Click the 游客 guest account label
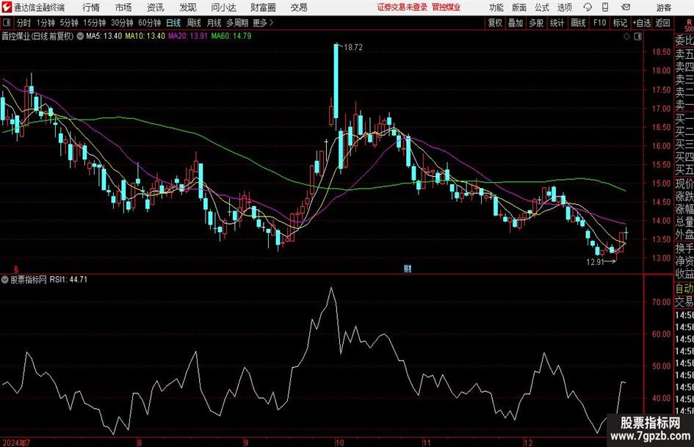Image resolution: width=694 pixels, height=447 pixels. pos(663,7)
